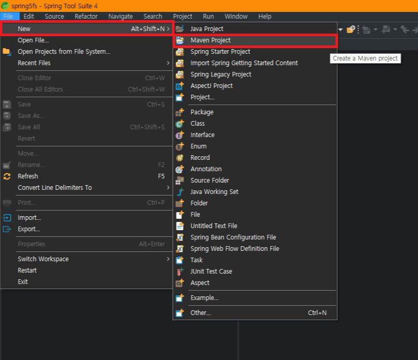Choose Open File... from File menu
418x360 pixels.
[86, 40]
